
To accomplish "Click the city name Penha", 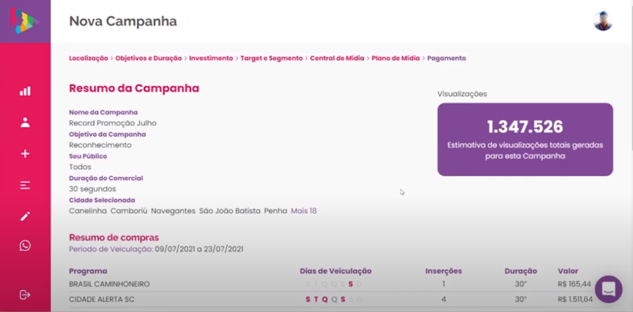I will pyautogui.click(x=275, y=211).
